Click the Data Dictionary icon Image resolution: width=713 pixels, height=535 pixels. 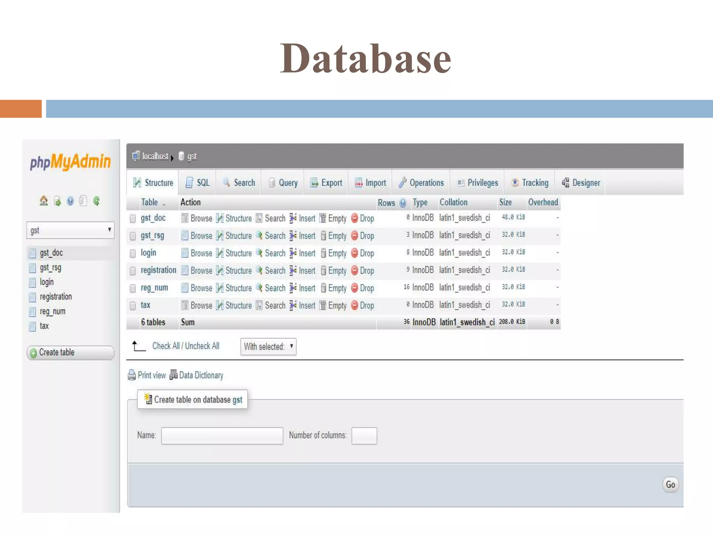[x=173, y=375]
